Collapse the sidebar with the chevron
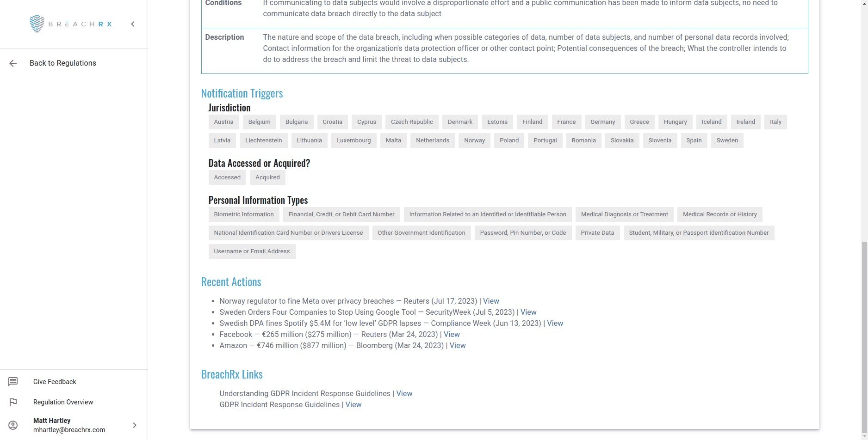Viewport: 868px width, 440px height. [133, 24]
